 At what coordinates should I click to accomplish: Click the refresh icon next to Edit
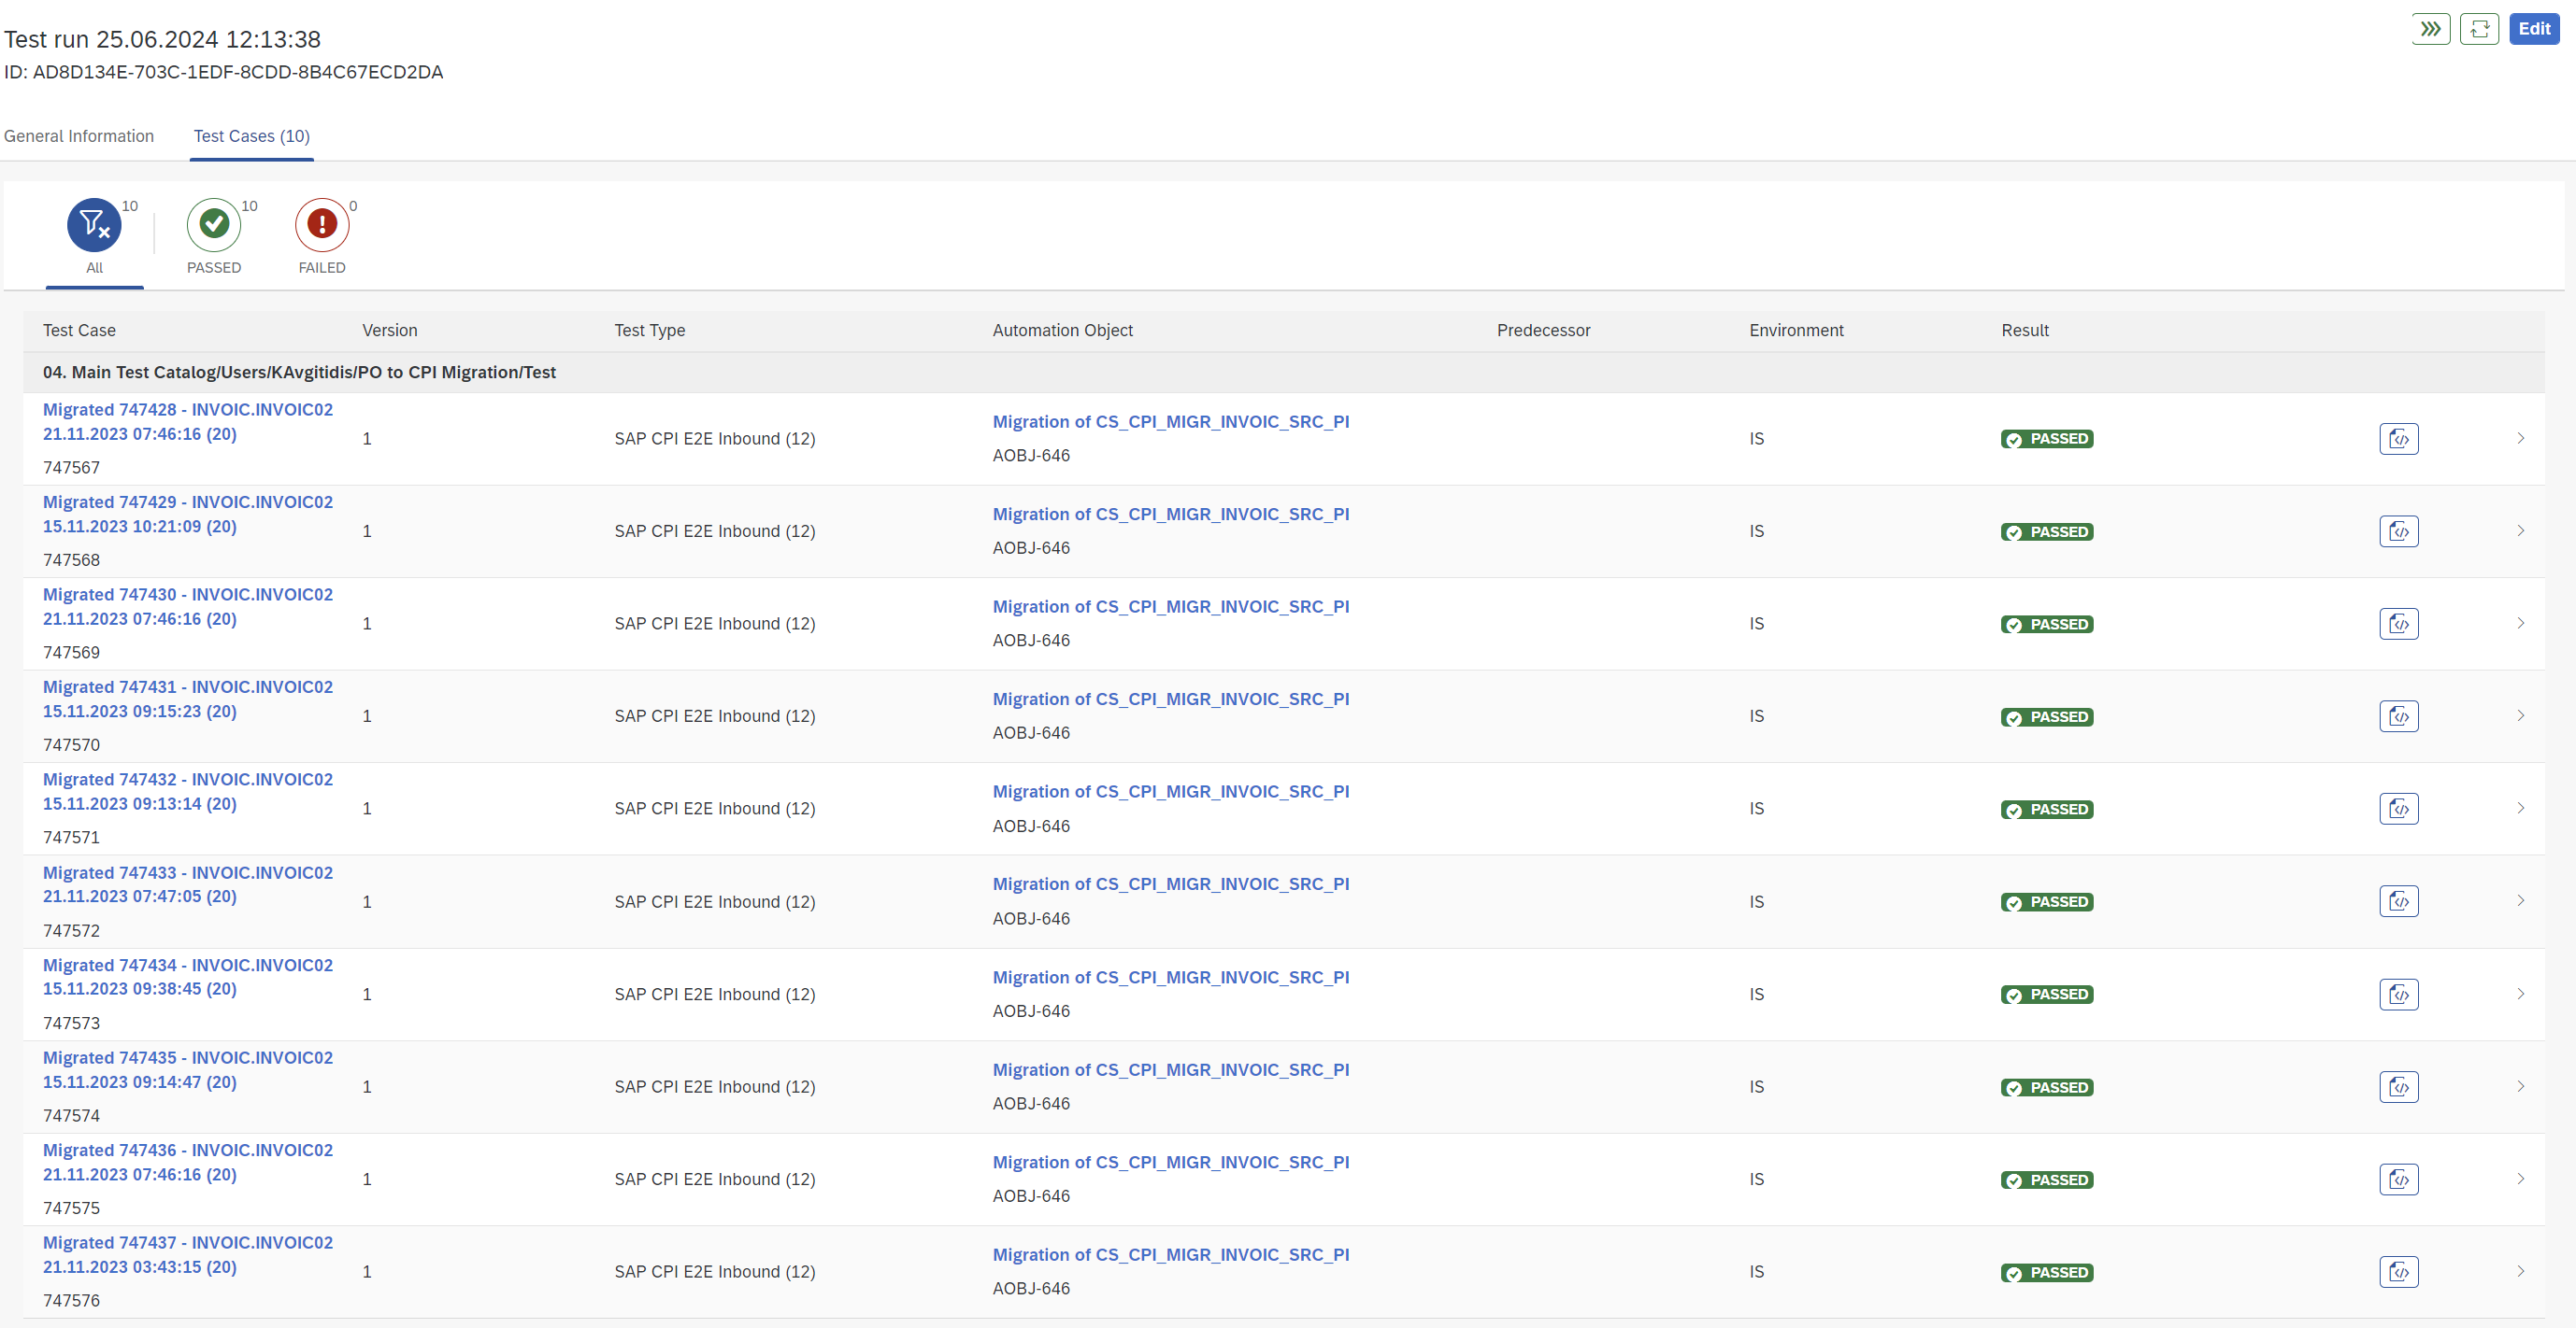[2479, 29]
